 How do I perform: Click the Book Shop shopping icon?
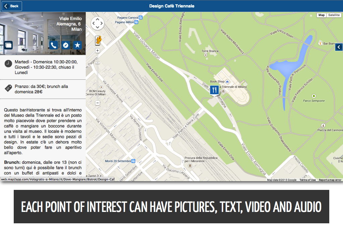[x=227, y=82]
